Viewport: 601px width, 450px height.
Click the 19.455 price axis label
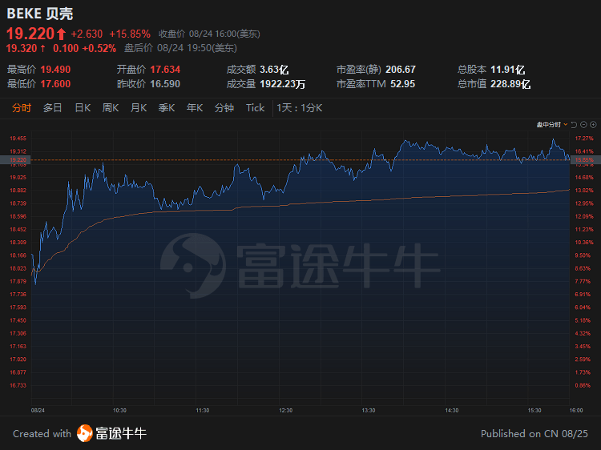(18, 139)
